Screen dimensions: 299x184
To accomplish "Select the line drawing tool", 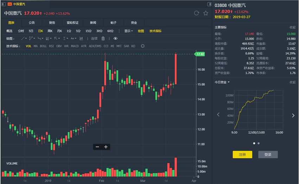I will point(23,38).
